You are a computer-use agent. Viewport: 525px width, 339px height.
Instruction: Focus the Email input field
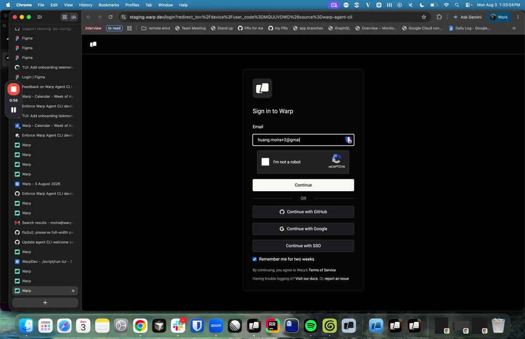[x=303, y=140]
